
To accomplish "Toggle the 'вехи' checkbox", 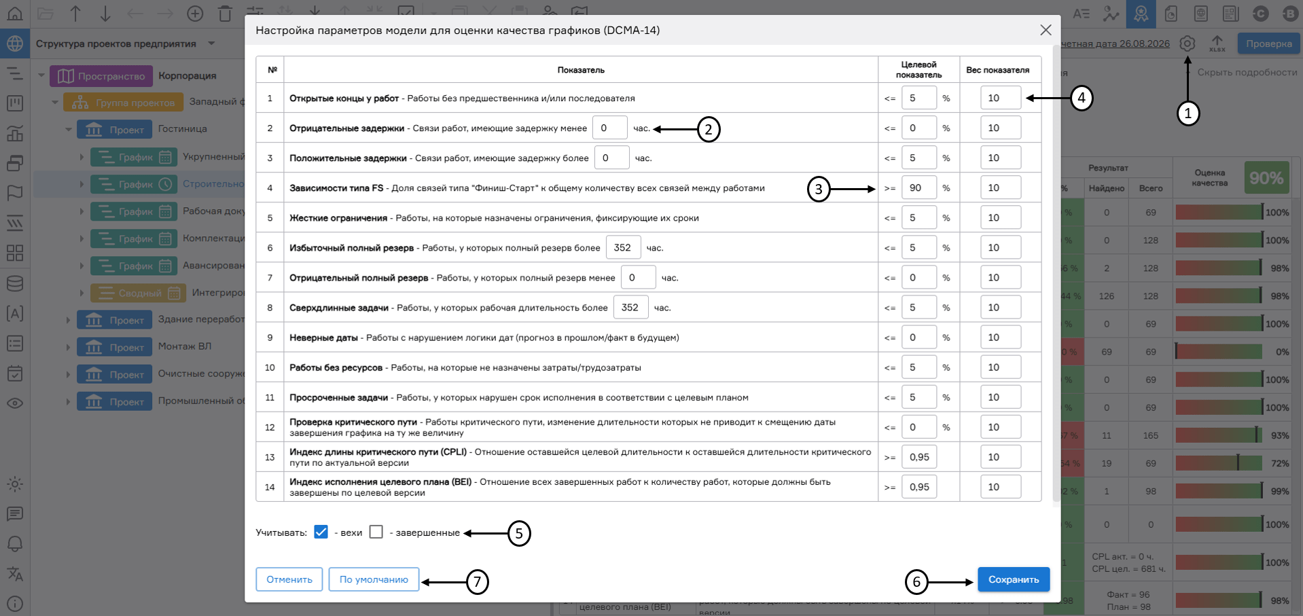I will [x=321, y=532].
